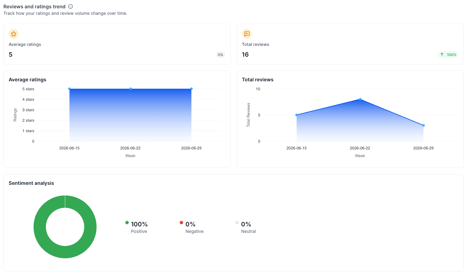The height and width of the screenshot is (276, 467).
Task: Click the 2026-06-22 label under Average ratings chart
Action: pyautogui.click(x=130, y=148)
